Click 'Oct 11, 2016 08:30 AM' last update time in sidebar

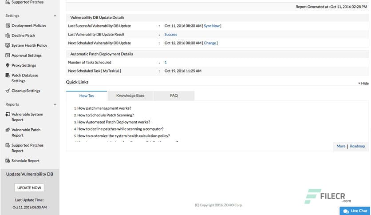[x=30, y=207]
